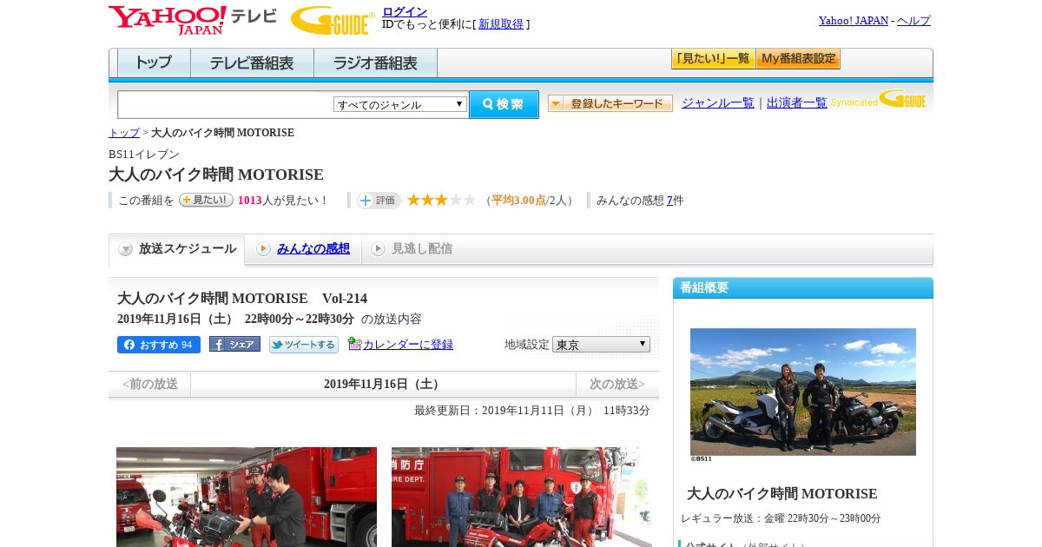Open the ヘルプ link

pyautogui.click(x=913, y=21)
